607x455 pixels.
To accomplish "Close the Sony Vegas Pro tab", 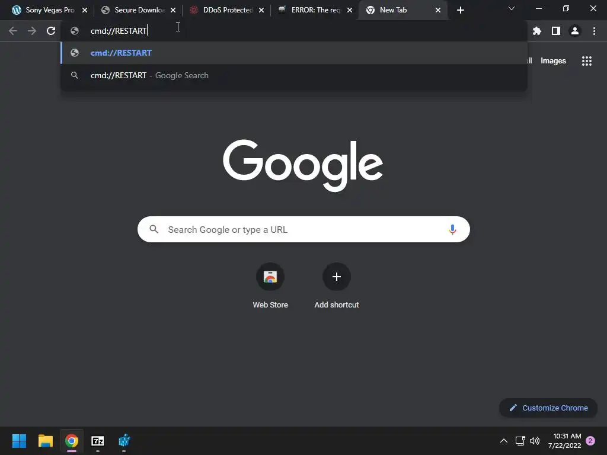I will pos(85,10).
